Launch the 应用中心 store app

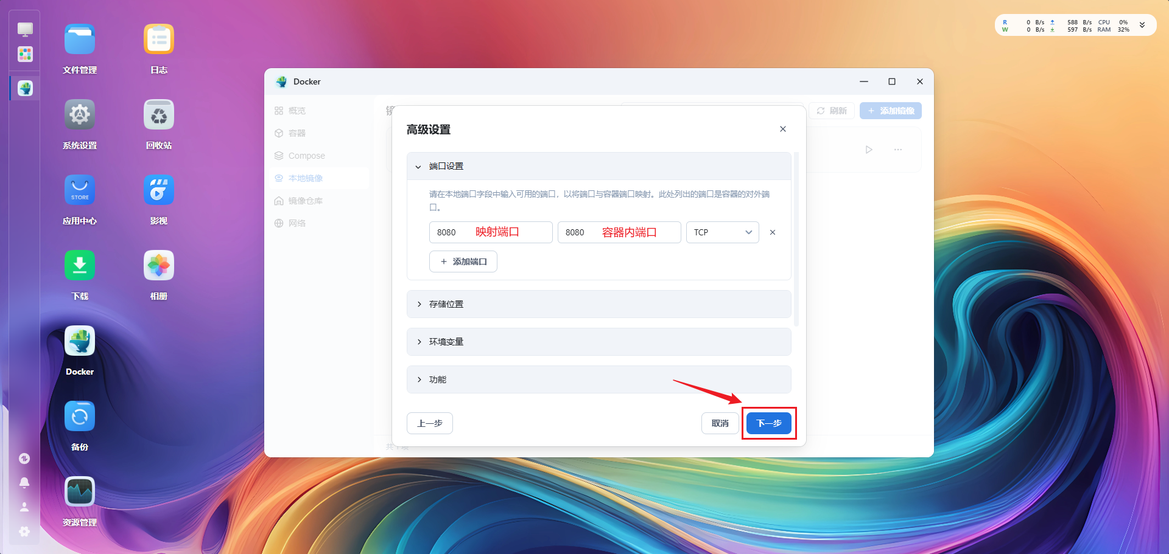[x=80, y=190]
